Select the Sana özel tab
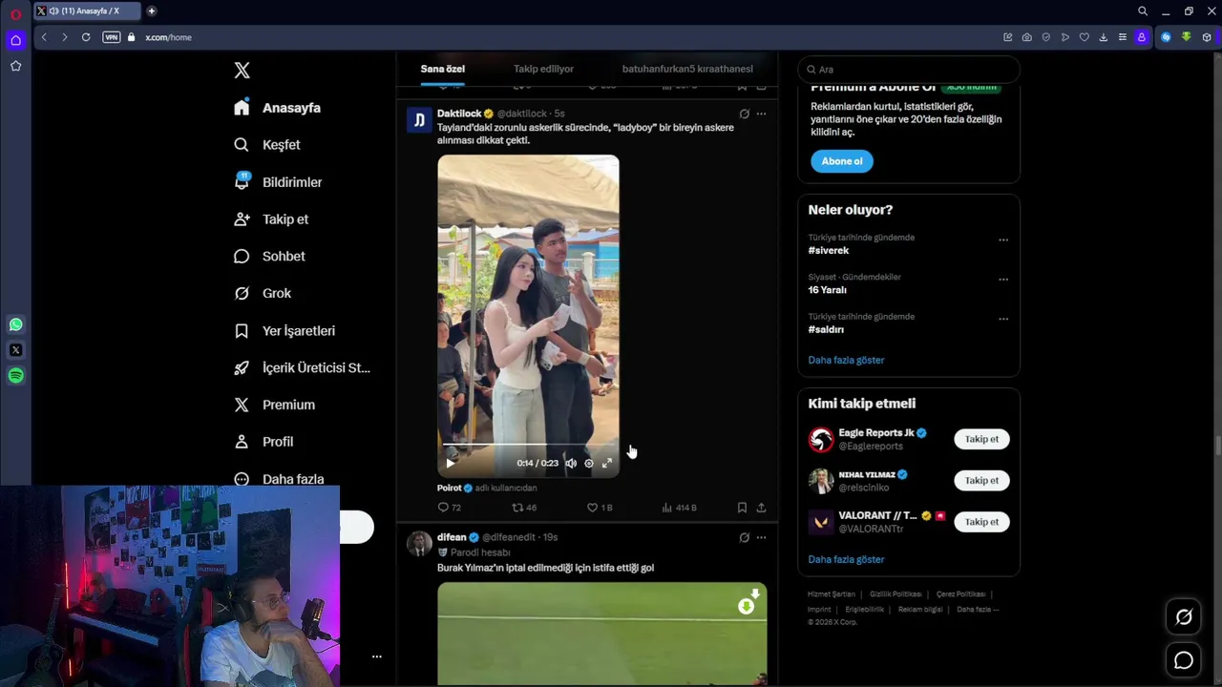This screenshot has width=1222, height=687. [442, 69]
